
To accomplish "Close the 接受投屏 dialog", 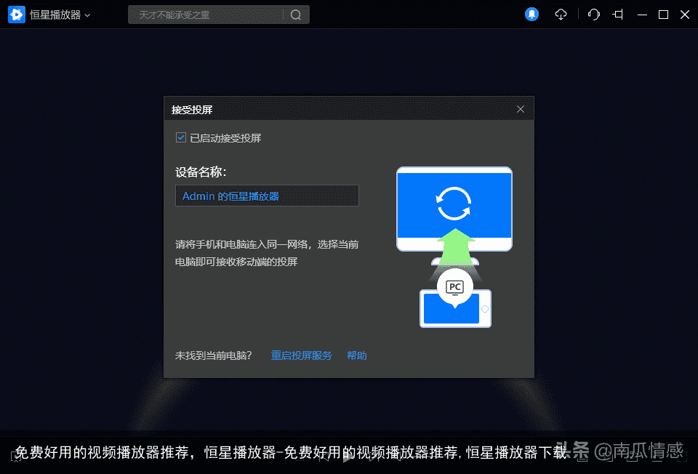I will click(x=521, y=108).
